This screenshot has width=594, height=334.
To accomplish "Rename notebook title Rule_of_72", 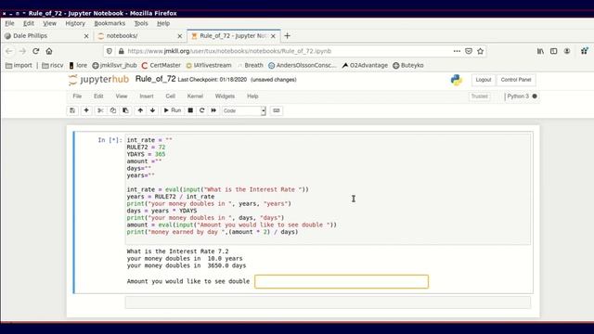I will point(155,79).
